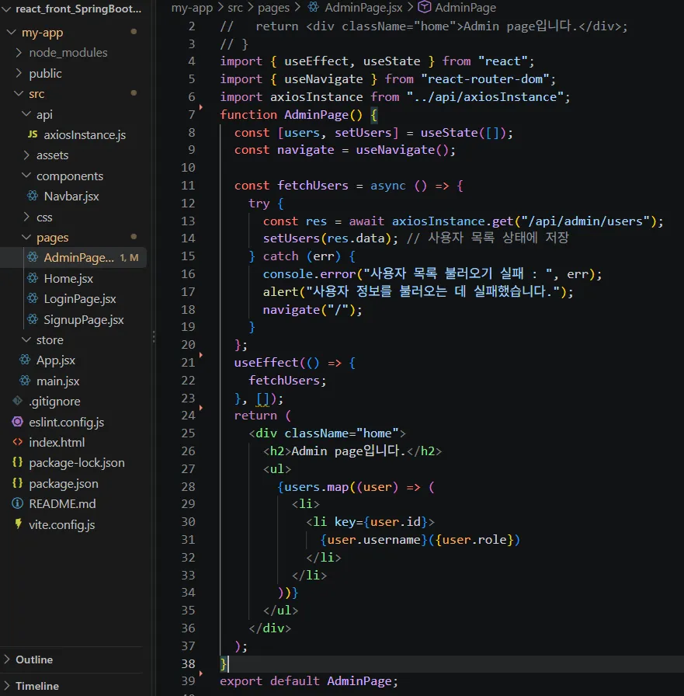684x696 pixels.
Task: Click the HTML icon beside index.html
Action: 17,442
